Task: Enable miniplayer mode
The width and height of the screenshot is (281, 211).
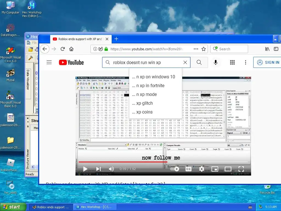Action: pos(215,169)
